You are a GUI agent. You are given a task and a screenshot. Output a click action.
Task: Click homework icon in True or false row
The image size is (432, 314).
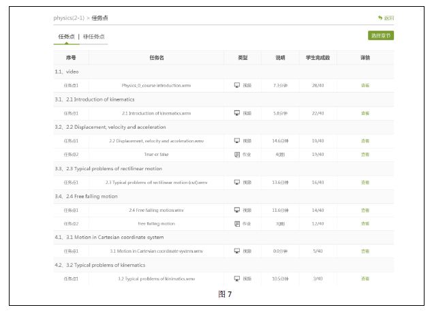pos(237,155)
